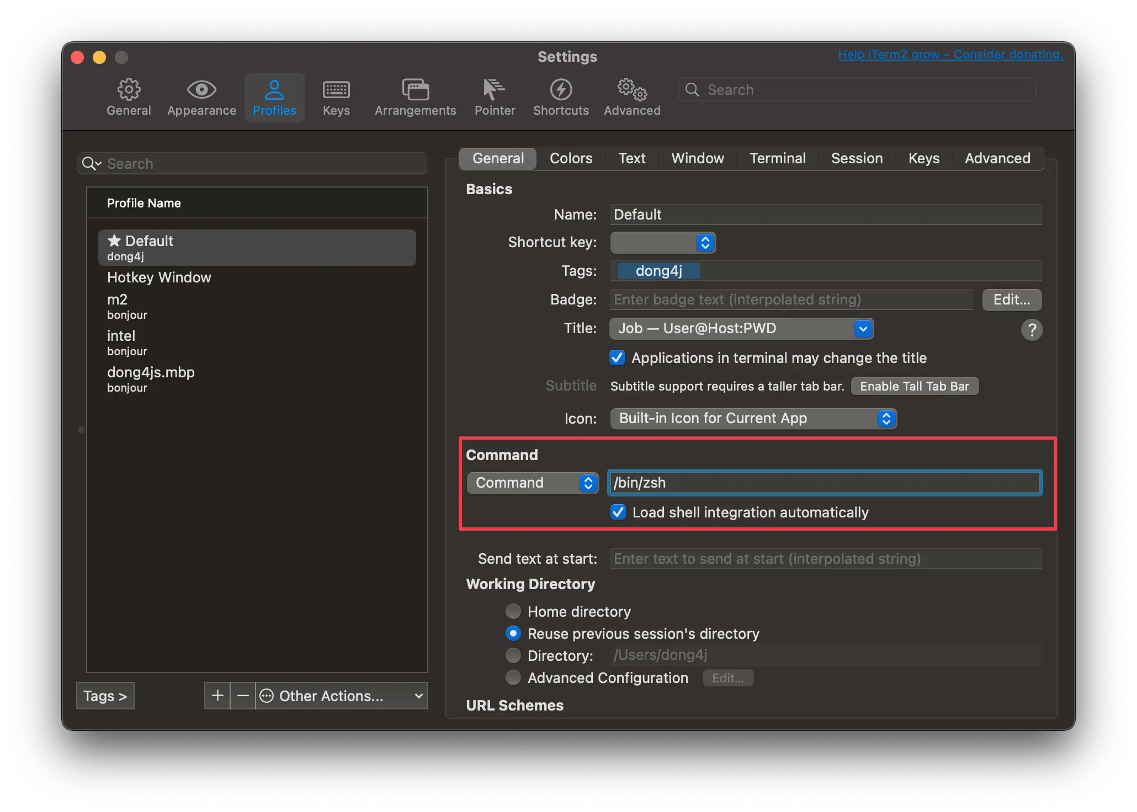Open the Arrangements toolbar icon

click(x=415, y=90)
